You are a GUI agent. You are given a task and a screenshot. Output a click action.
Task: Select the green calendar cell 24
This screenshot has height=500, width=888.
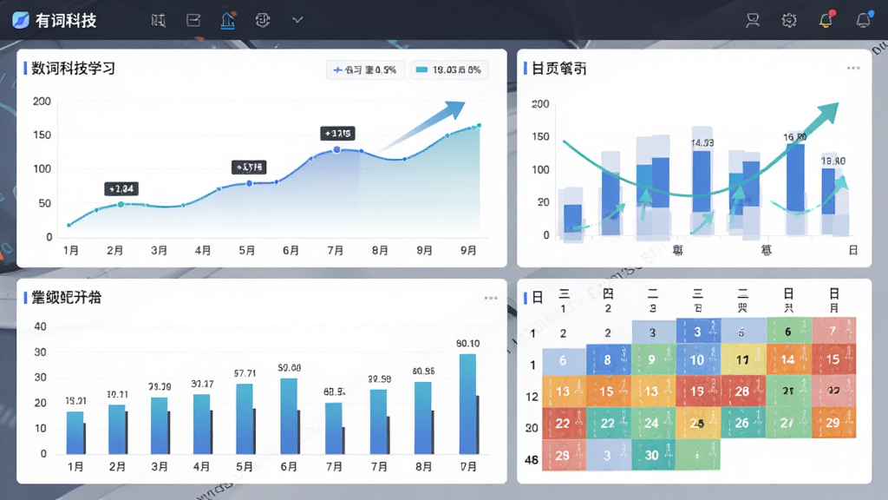pos(653,423)
